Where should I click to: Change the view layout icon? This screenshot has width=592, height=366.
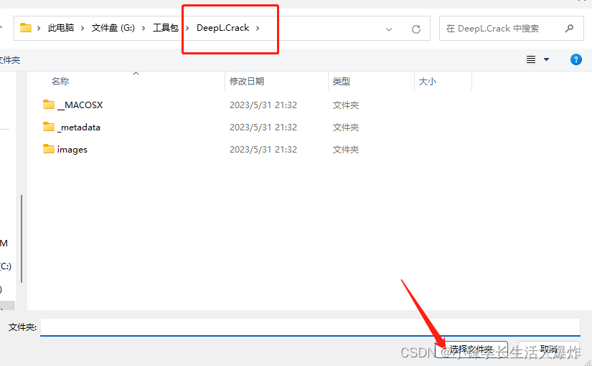point(531,59)
